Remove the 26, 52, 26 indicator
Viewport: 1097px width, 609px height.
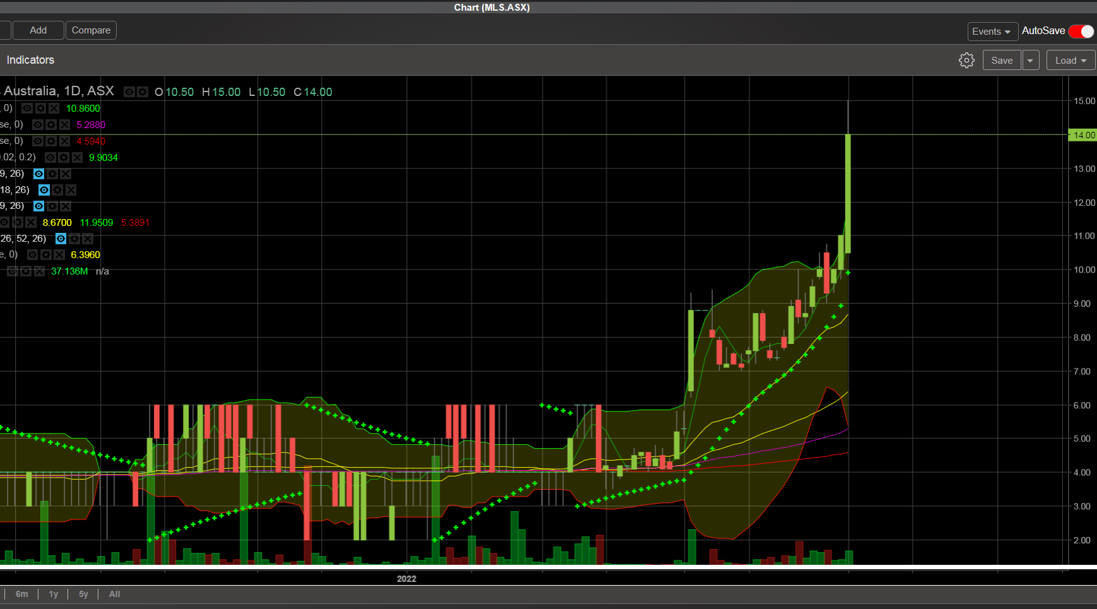[x=88, y=239]
